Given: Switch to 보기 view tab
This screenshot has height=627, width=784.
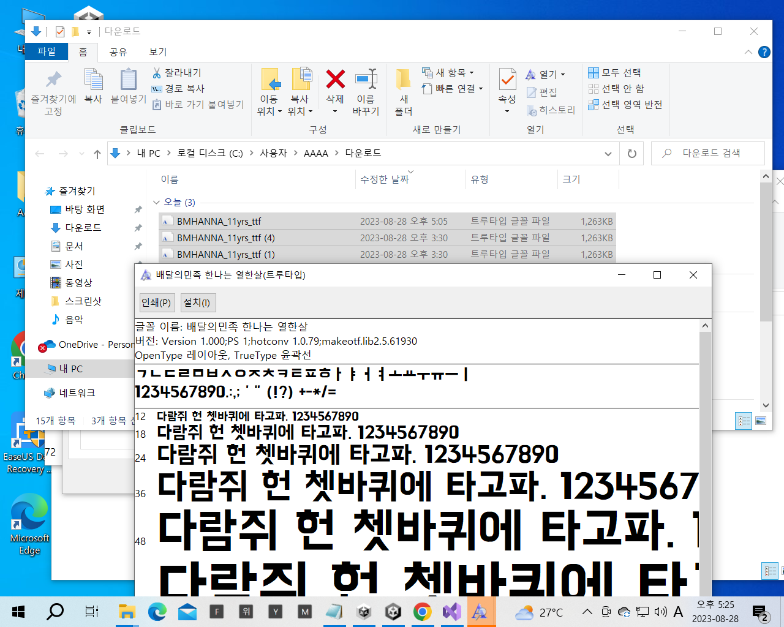Looking at the screenshot, I should (158, 52).
